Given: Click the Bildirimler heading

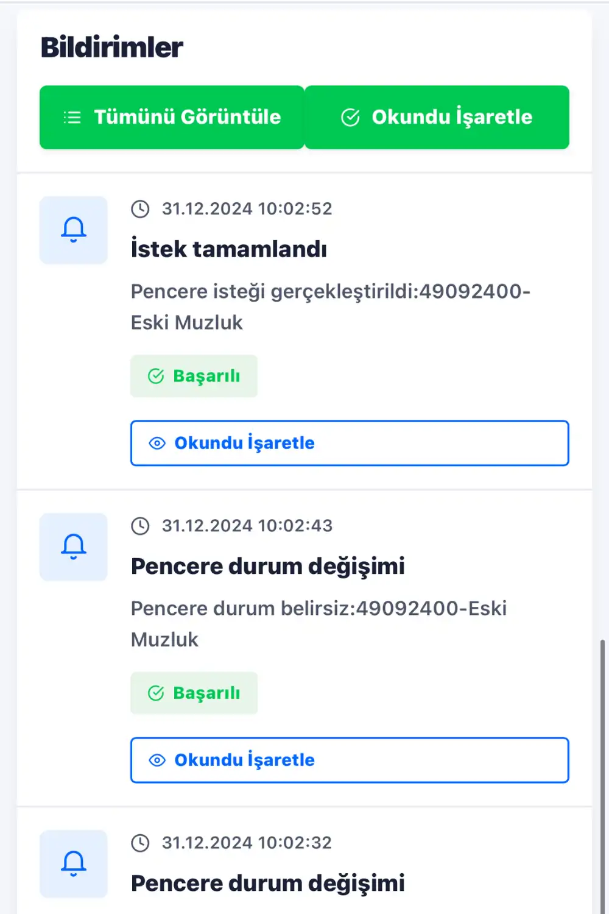Looking at the screenshot, I should [x=112, y=46].
